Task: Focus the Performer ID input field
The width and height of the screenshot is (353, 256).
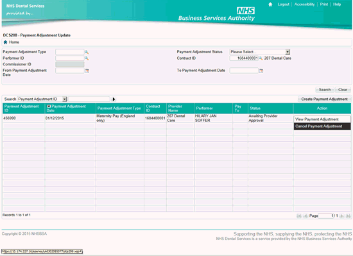Action: [x=70, y=58]
